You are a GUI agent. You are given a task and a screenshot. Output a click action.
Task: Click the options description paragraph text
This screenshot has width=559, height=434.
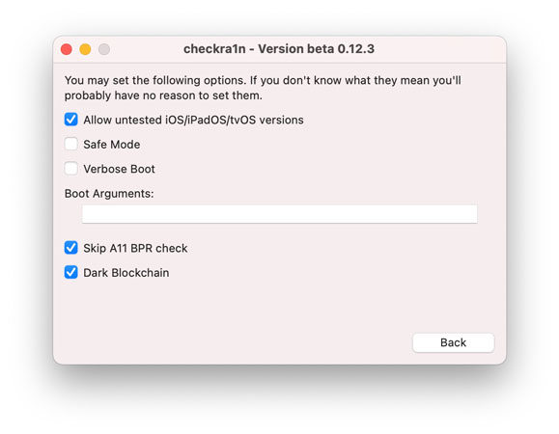(263, 88)
